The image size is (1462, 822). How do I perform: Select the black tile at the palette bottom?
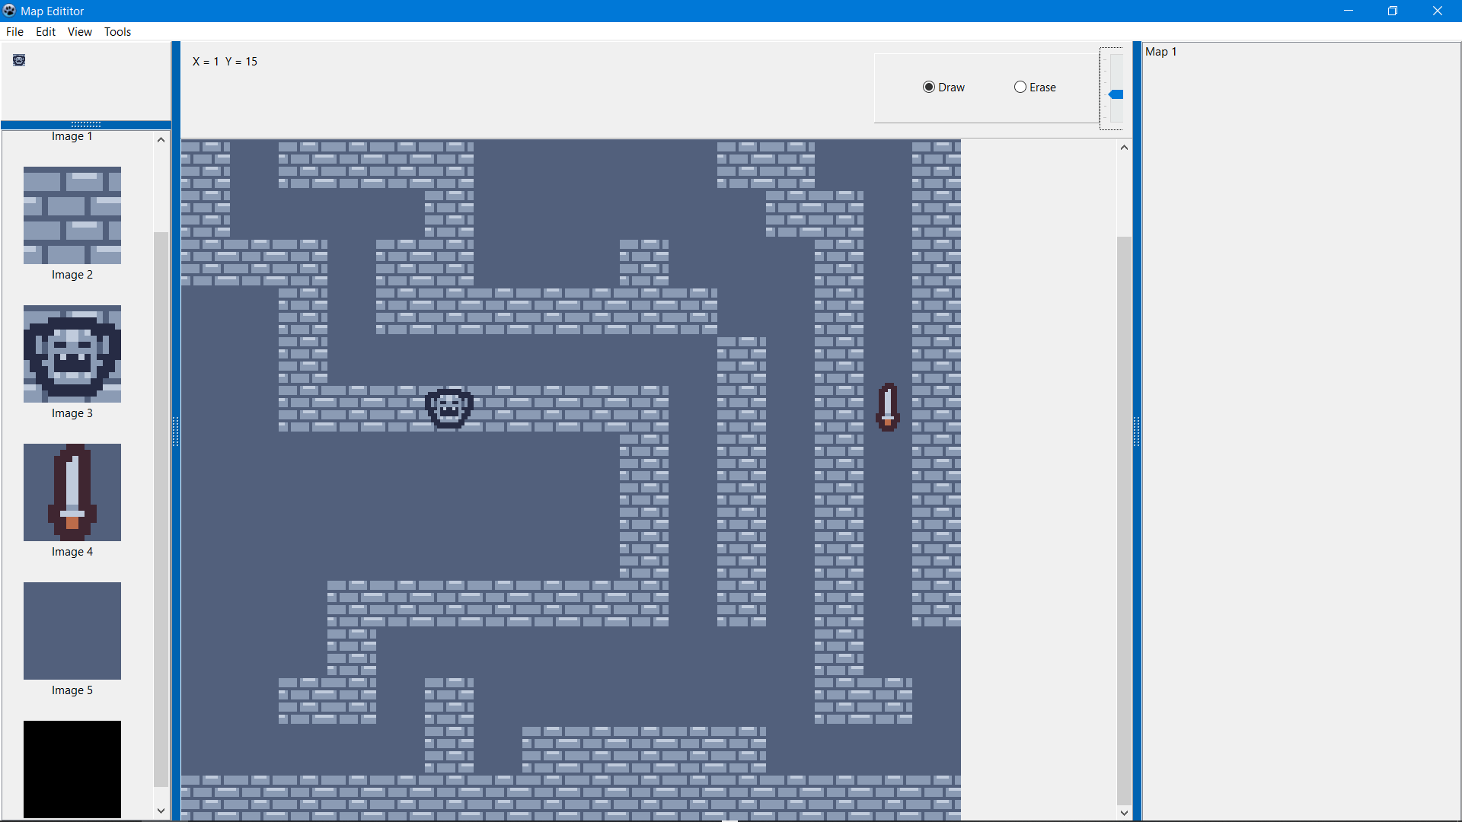coord(72,769)
